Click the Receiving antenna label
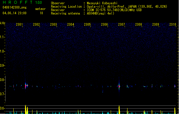This screenshot has height=114, width=179. tap(65, 13)
